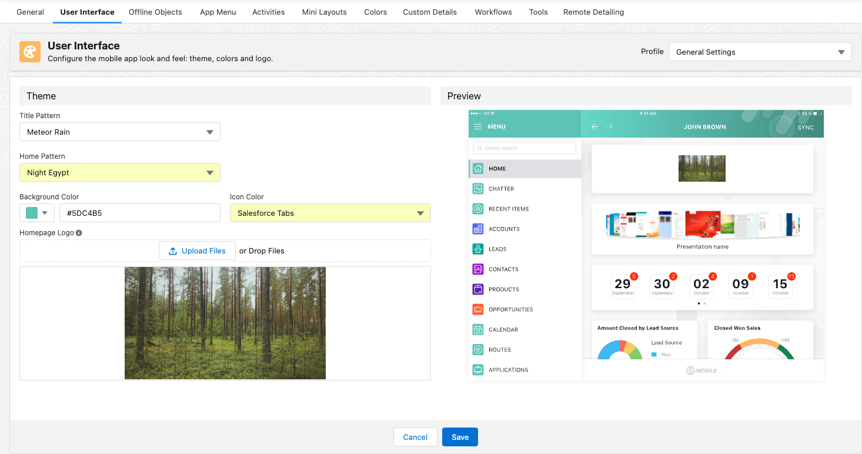The width and height of the screenshot is (862, 454).
Task: Open the Background Color swatch picker
Action: (x=37, y=213)
